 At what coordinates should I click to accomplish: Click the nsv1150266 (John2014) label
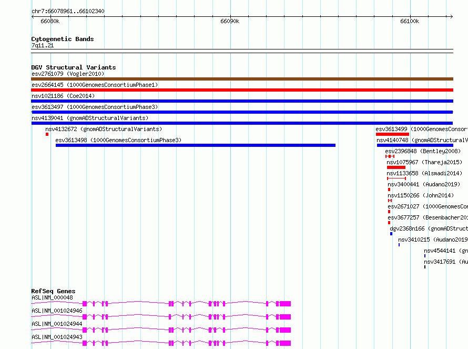click(421, 195)
